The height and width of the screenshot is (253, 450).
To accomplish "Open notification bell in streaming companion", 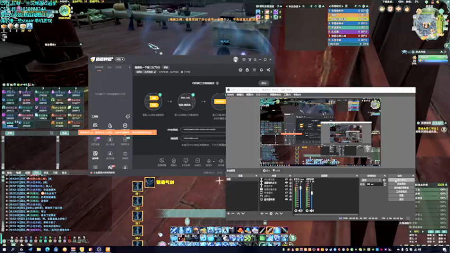I will point(262,70).
